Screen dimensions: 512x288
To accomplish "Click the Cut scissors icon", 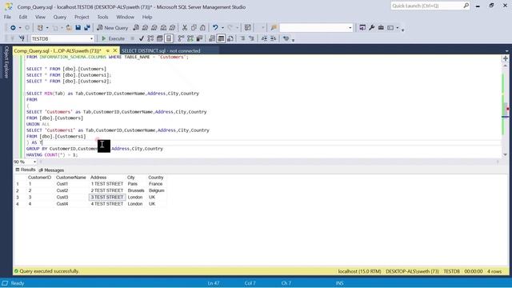I will (185, 28).
